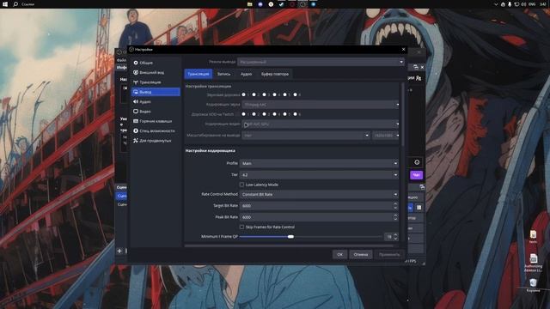The height and width of the screenshot is (309, 550).
Task: Select the Output (Вывод) sidebar section
Action: pos(156,92)
